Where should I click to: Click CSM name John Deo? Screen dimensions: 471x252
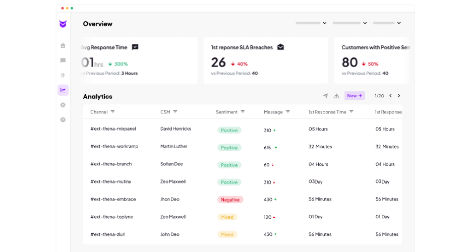tap(170, 234)
